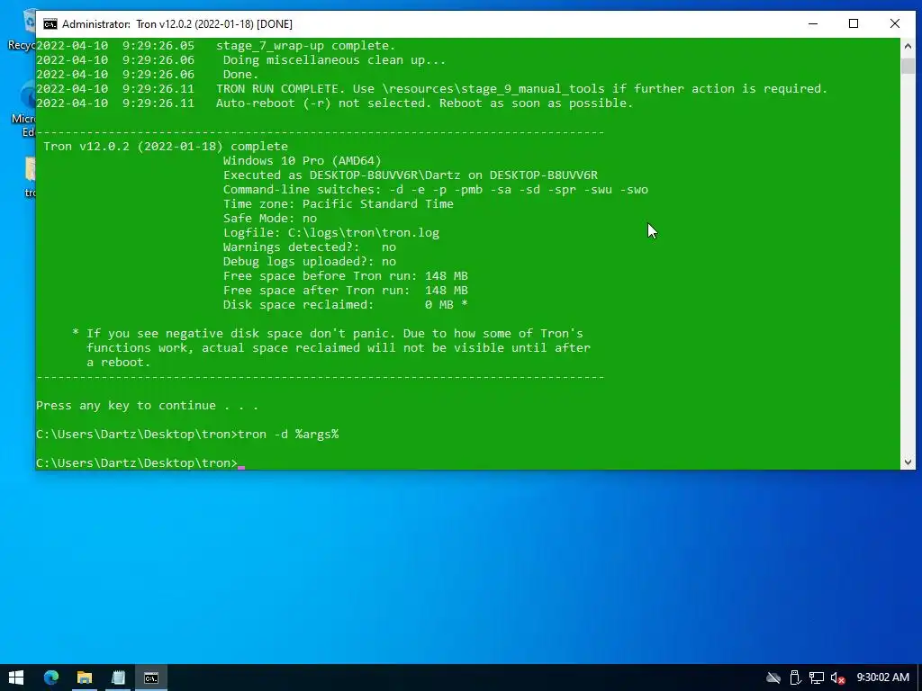Click the 'Doing miscellaneous clean up...' line

tap(241, 60)
